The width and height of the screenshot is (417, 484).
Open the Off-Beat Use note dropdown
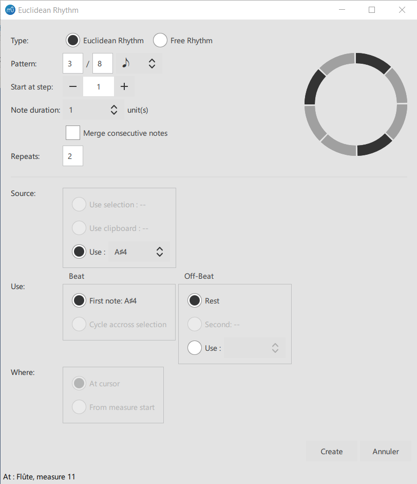254,348
